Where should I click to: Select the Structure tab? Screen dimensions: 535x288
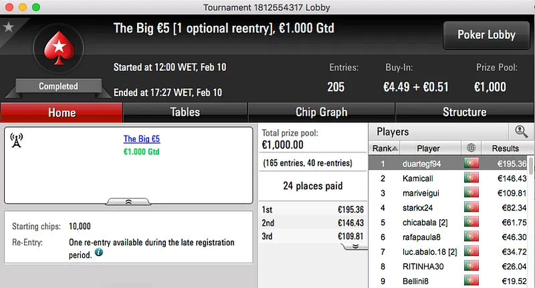(x=464, y=112)
